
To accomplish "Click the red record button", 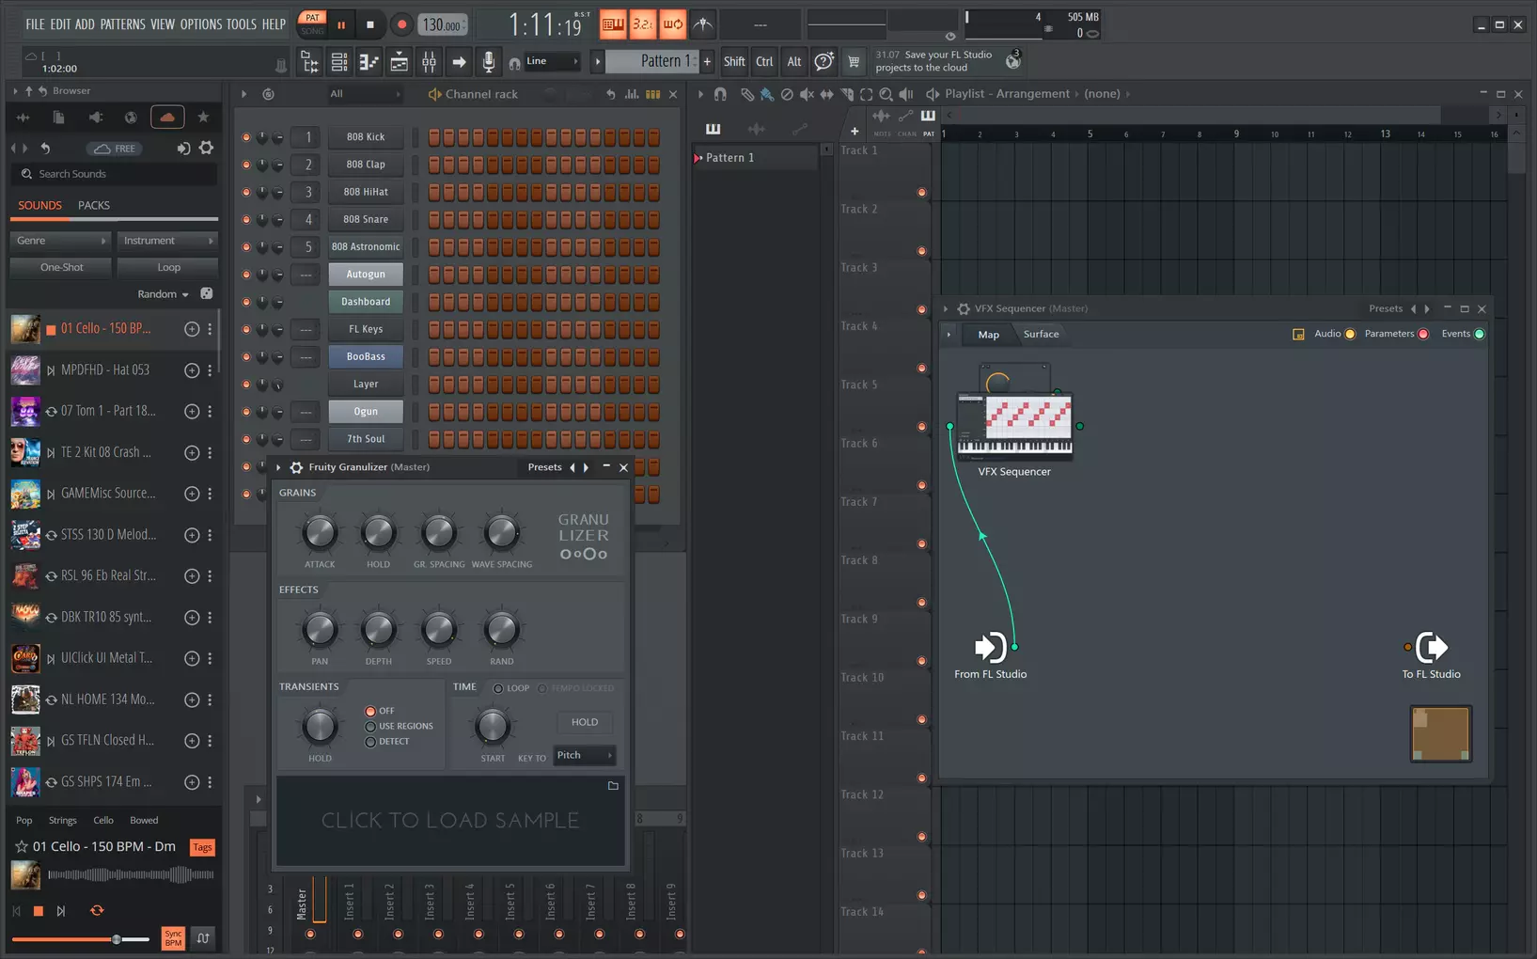I will [401, 24].
